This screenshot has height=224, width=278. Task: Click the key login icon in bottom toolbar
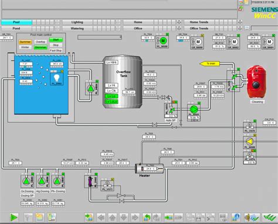[28, 217]
